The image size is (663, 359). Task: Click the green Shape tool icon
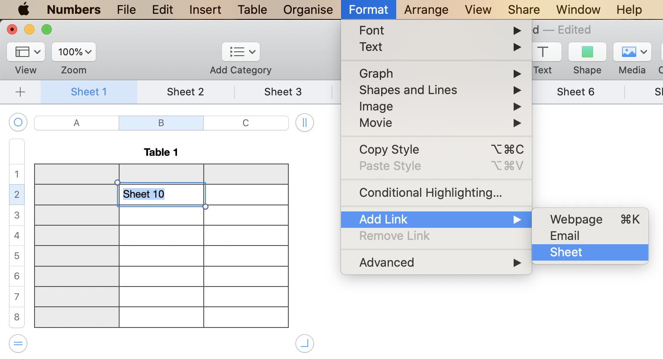tap(587, 52)
